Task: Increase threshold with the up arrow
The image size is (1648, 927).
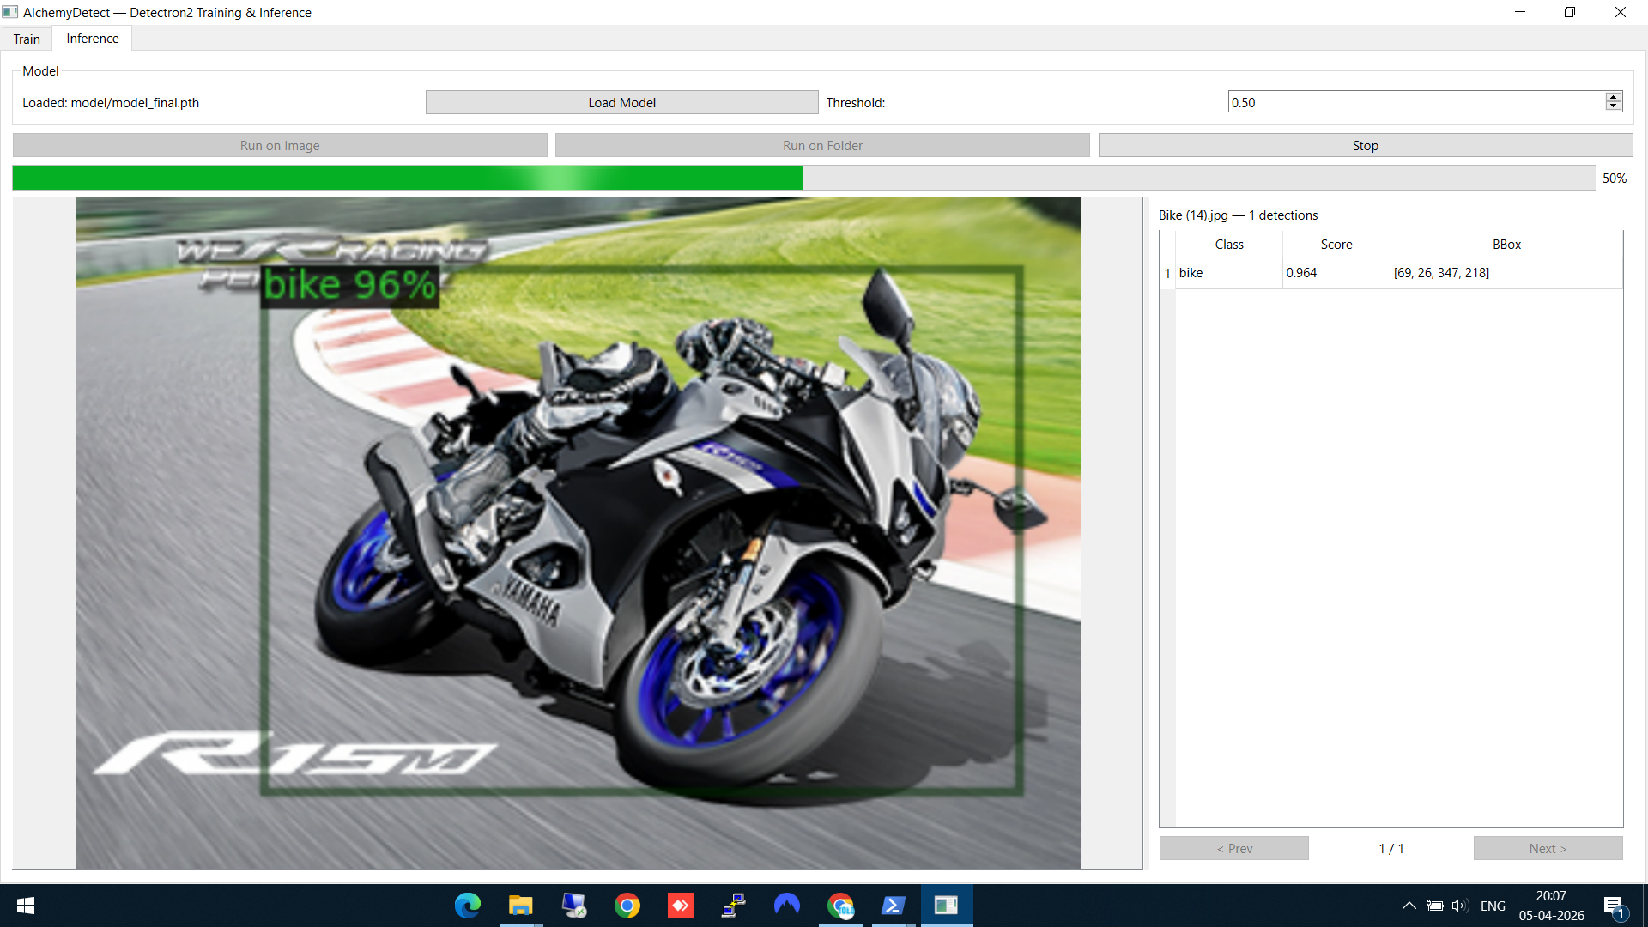Action: [x=1614, y=98]
